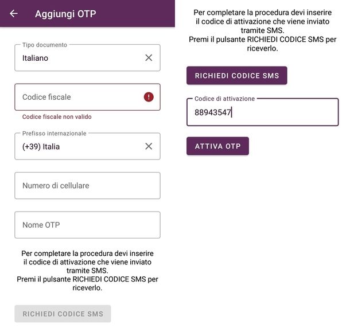Click the Codice di attivazione floating label

[224, 99]
